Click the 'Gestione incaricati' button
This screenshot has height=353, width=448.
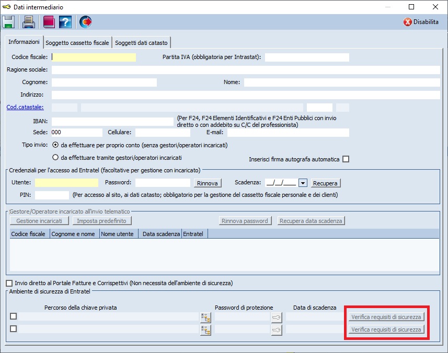(x=39, y=221)
